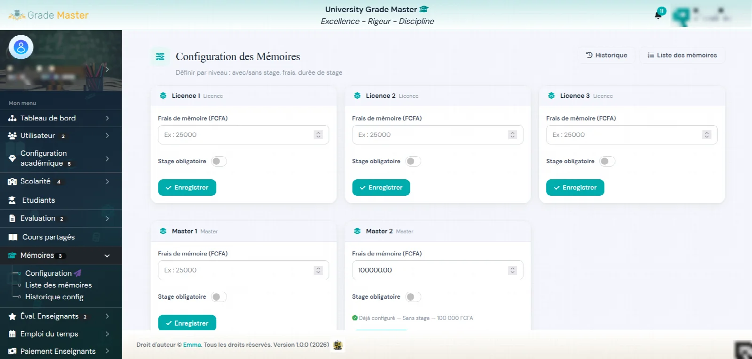
Task: Click the user profile avatar icon in sidebar
Action: 21,47
